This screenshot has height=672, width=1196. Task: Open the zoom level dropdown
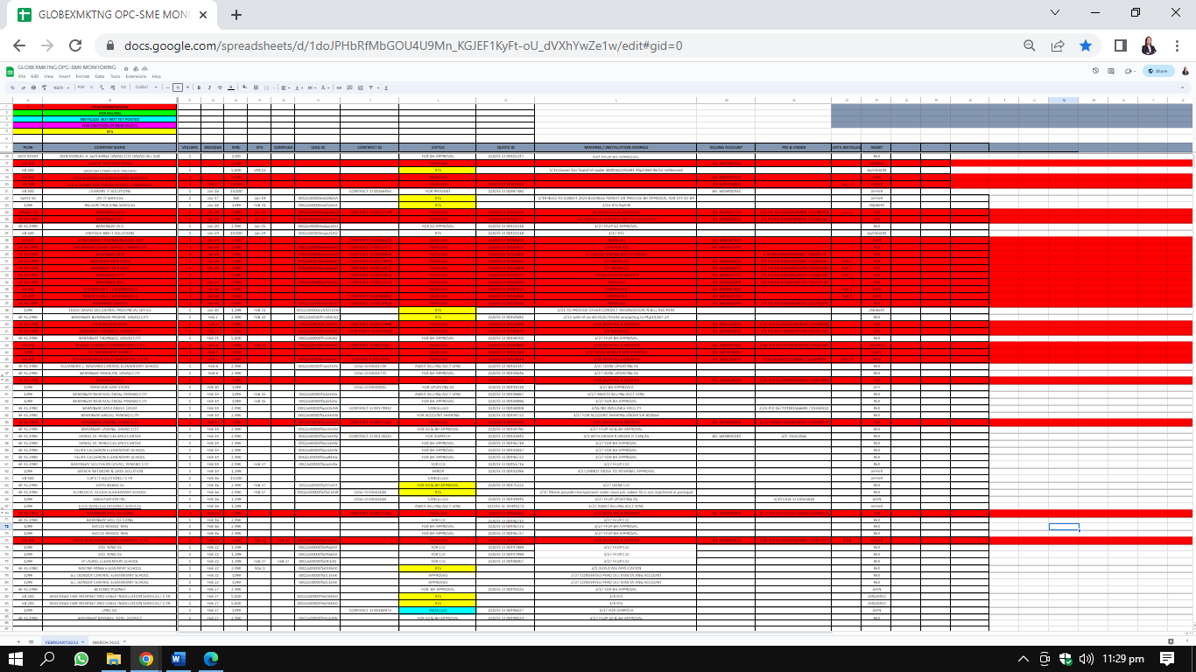pyautogui.click(x=61, y=87)
